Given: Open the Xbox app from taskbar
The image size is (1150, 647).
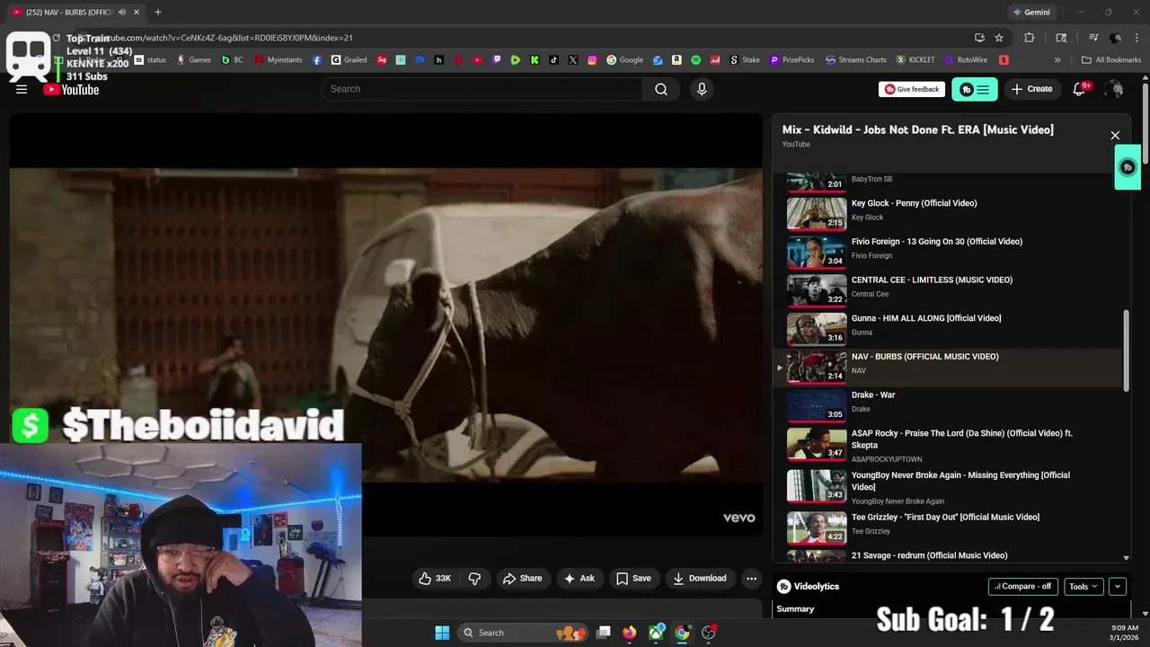Looking at the screenshot, I should [x=658, y=633].
